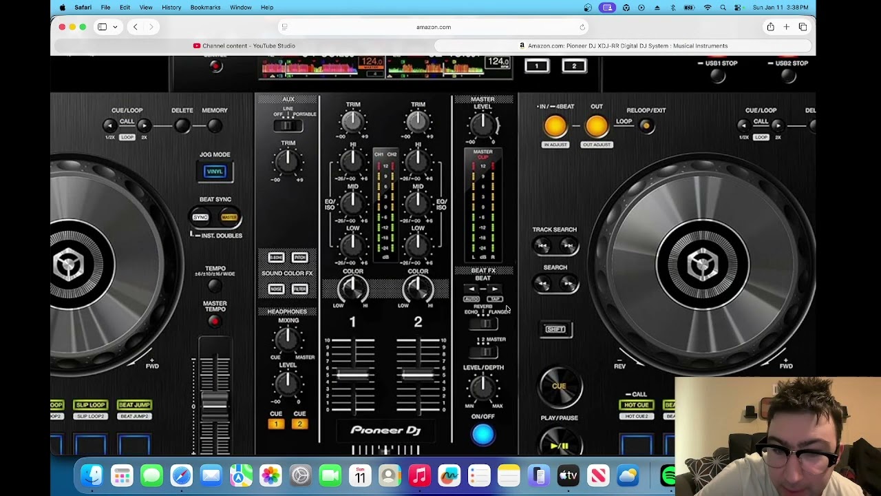Go back in Safari

point(136,27)
